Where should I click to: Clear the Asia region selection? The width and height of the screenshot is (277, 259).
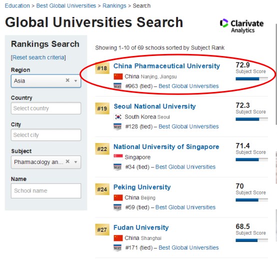67,80
